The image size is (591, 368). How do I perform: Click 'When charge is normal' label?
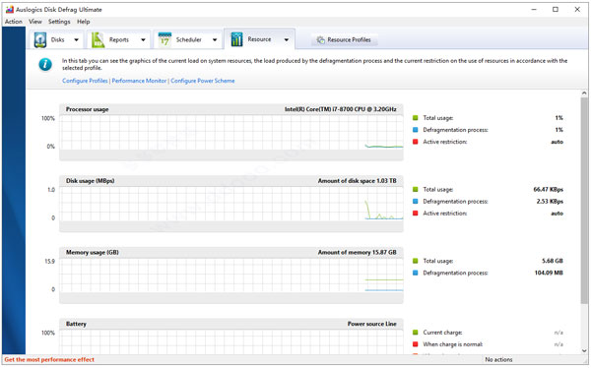click(x=453, y=344)
